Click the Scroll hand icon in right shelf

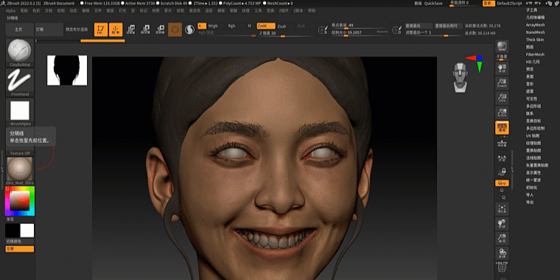tap(502, 69)
